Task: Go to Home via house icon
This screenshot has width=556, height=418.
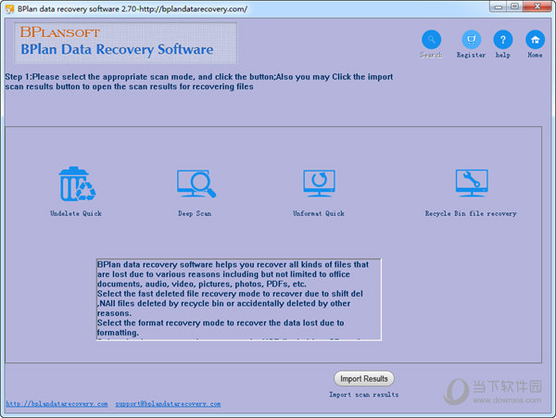Action: [x=535, y=39]
